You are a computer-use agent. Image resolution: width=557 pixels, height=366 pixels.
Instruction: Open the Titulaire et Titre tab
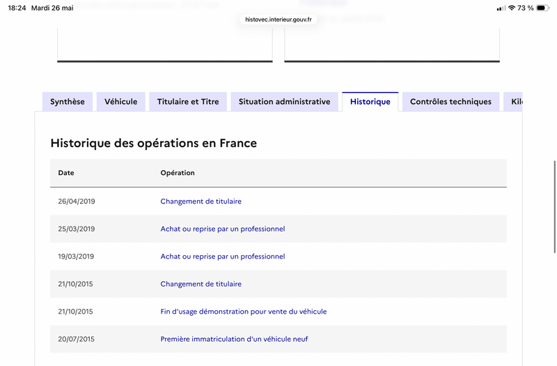tap(188, 102)
